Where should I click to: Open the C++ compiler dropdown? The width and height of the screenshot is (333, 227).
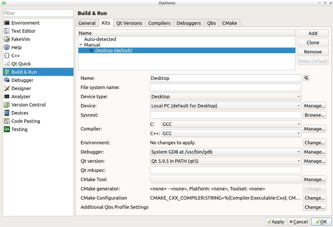click(x=231, y=133)
